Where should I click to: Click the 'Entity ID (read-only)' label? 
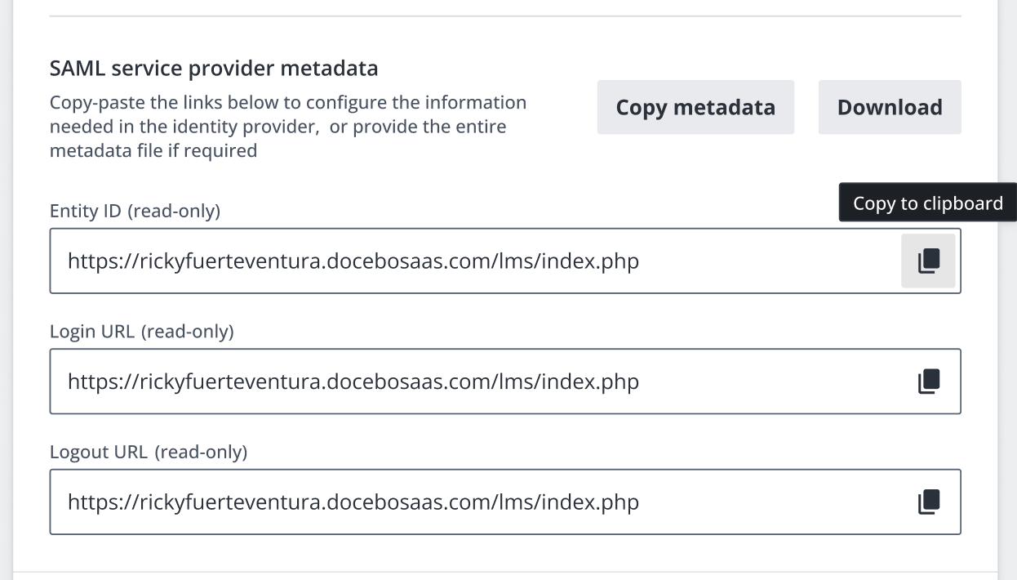[x=135, y=211]
